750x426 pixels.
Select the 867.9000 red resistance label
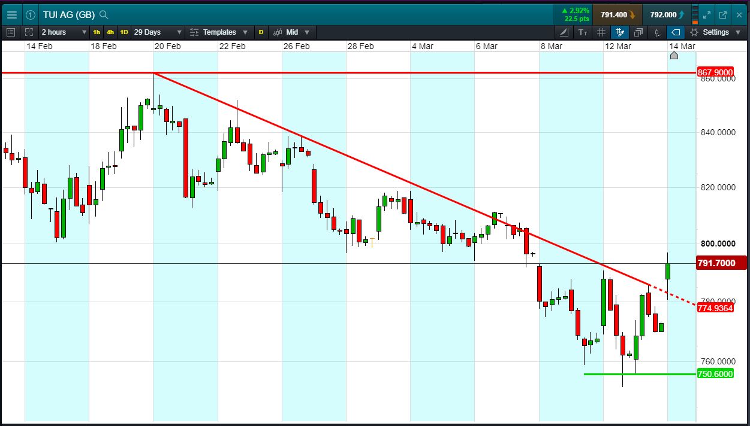(x=715, y=72)
